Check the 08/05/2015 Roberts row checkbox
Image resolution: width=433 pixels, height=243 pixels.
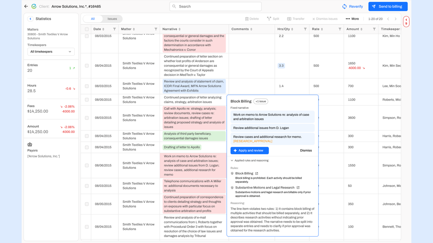click(87, 100)
